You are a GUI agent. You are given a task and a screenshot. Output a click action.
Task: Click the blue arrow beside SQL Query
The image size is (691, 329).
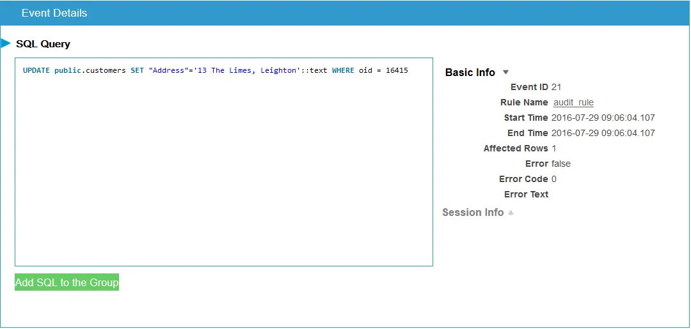coord(6,43)
